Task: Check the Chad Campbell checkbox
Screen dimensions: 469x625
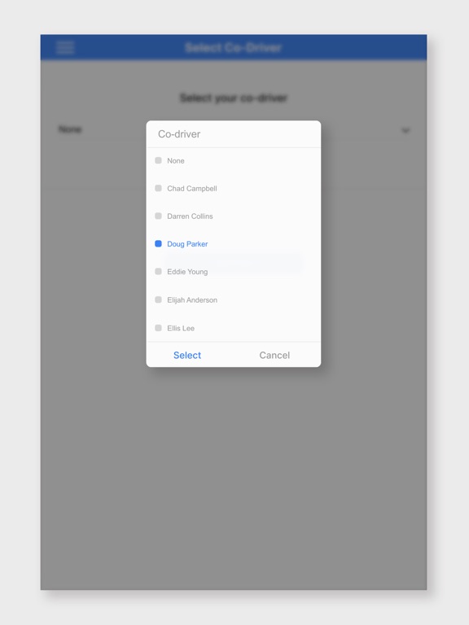Action: [158, 188]
